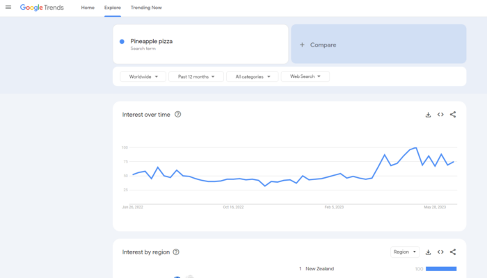Show help for Interest by region

point(176,252)
